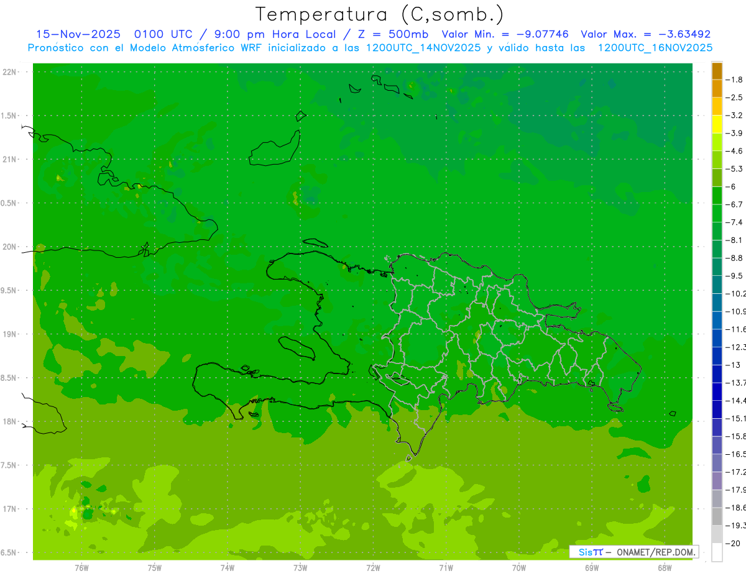
Task: Click the yellow swatch between -3.2 and -3.9
Action: point(717,124)
